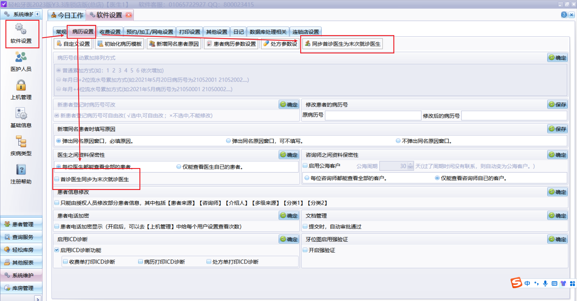Expand 库房管理 navigation group
The height and width of the screenshot is (301, 577).
click(21, 288)
